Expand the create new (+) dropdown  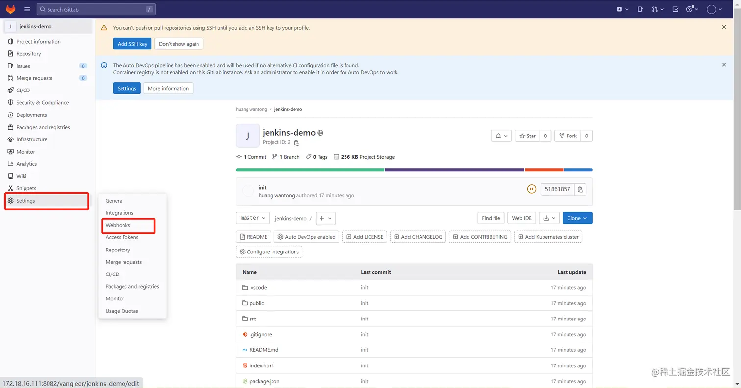[x=622, y=9]
